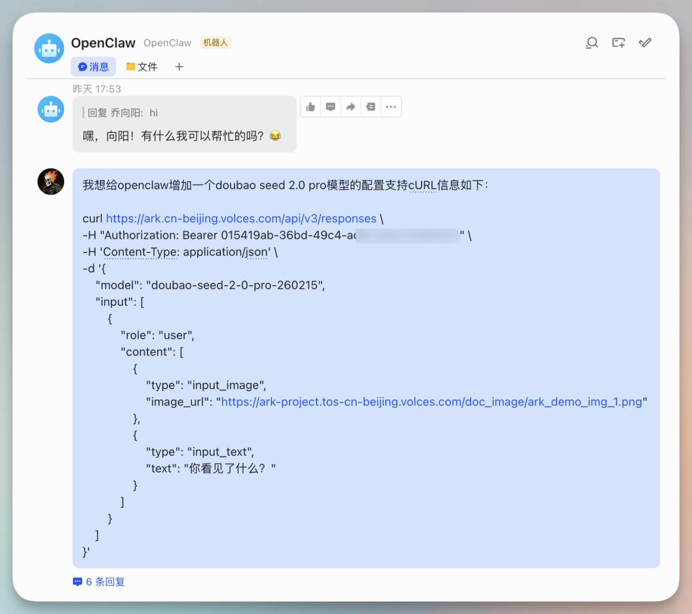This screenshot has height=614, width=692.
Task: Click the OpenClaw bot avatar in header
Action: pos(49,49)
